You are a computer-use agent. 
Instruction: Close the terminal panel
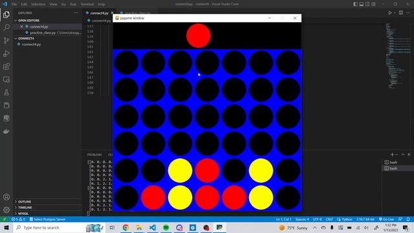coord(409,155)
